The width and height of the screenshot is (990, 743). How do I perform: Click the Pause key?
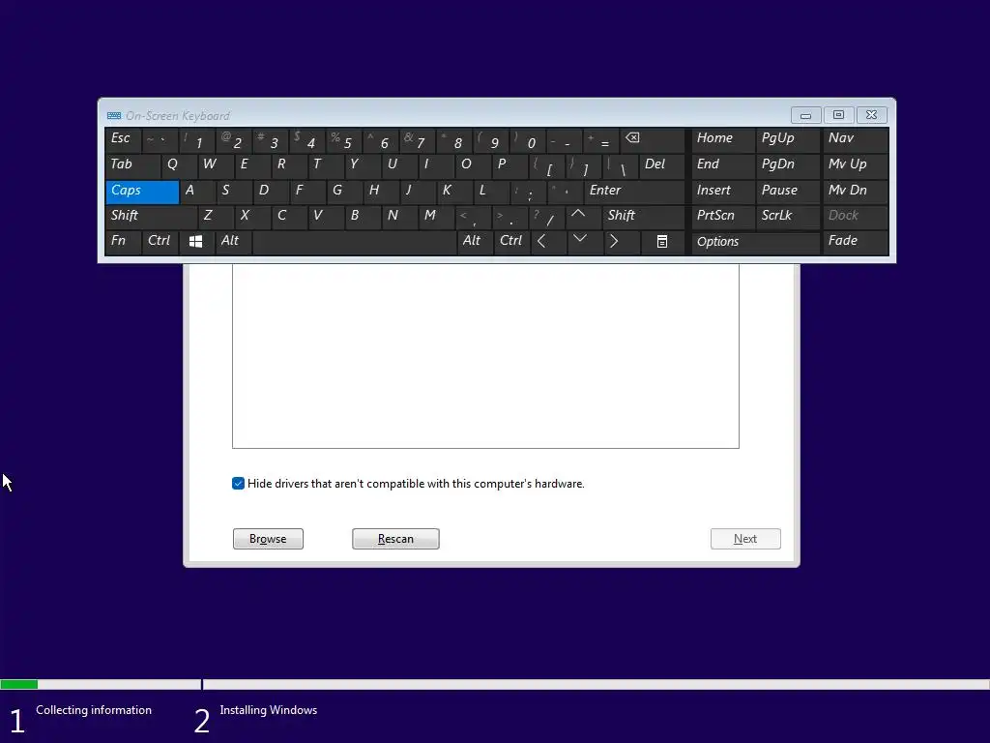point(787,192)
